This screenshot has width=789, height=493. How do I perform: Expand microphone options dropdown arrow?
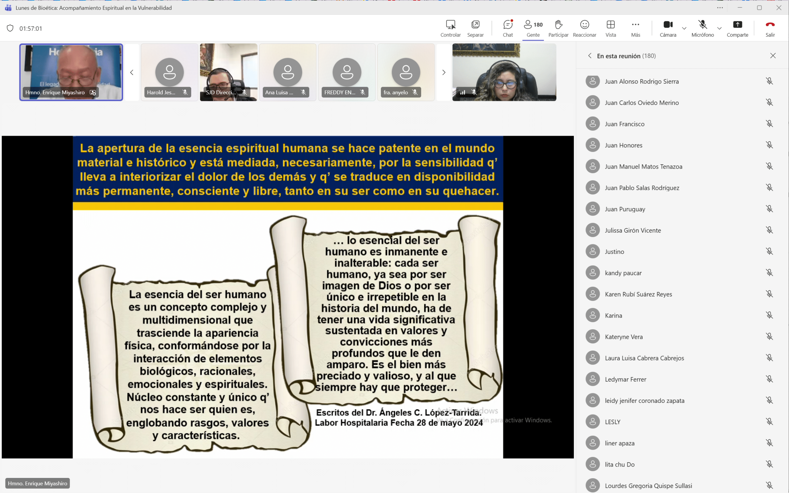coord(719,28)
